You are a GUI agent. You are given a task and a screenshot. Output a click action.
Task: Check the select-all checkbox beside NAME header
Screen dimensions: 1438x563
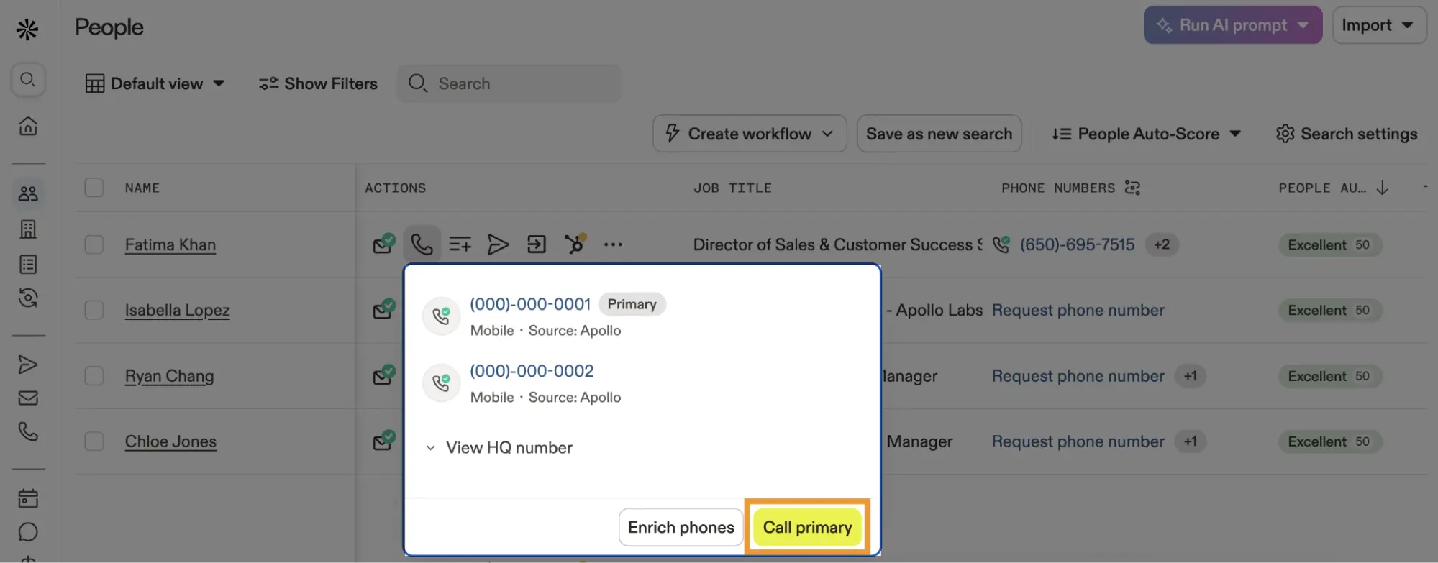(94, 188)
